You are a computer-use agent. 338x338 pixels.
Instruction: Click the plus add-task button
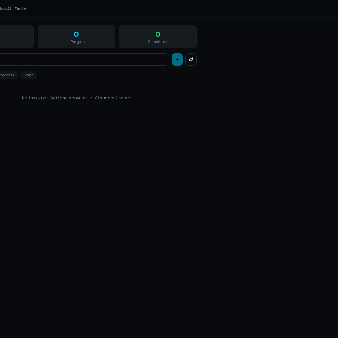pos(177,59)
